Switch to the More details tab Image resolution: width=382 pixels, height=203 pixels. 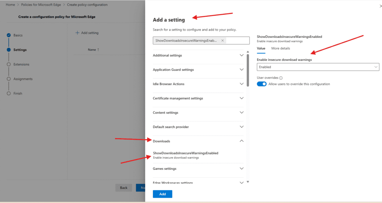pos(281,48)
